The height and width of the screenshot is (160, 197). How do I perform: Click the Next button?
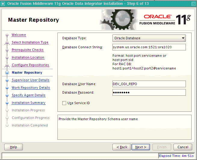click(x=141, y=147)
